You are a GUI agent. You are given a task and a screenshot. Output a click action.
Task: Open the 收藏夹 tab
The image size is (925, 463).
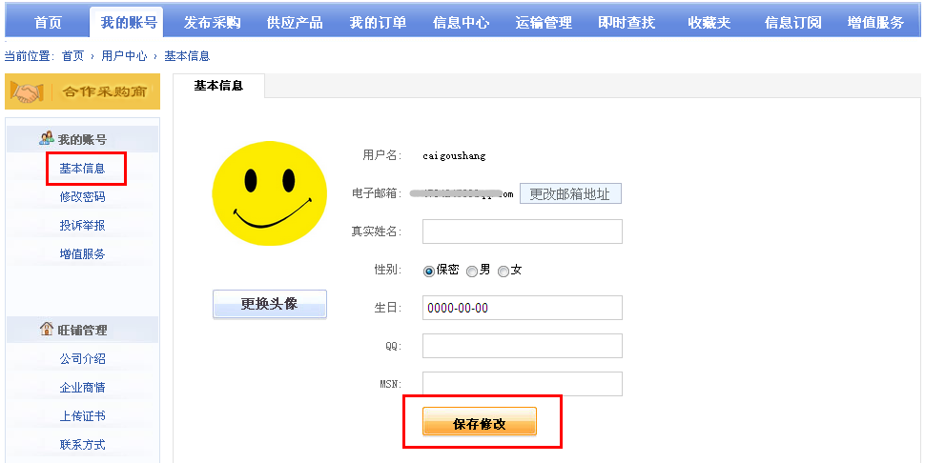[x=709, y=23]
